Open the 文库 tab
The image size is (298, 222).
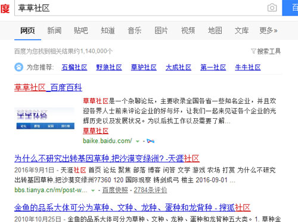point(241,30)
